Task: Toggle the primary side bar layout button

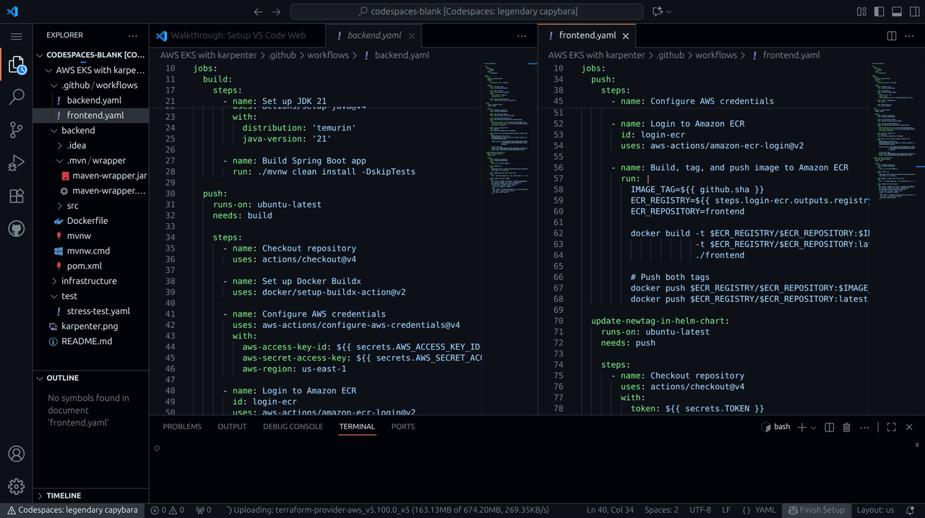Action: [x=879, y=12]
